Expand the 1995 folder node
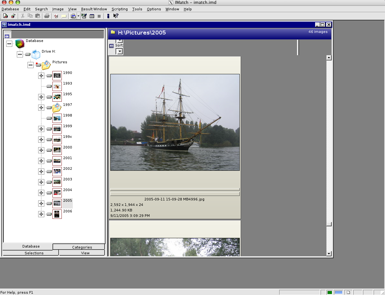385x295 pixels. click(41, 97)
